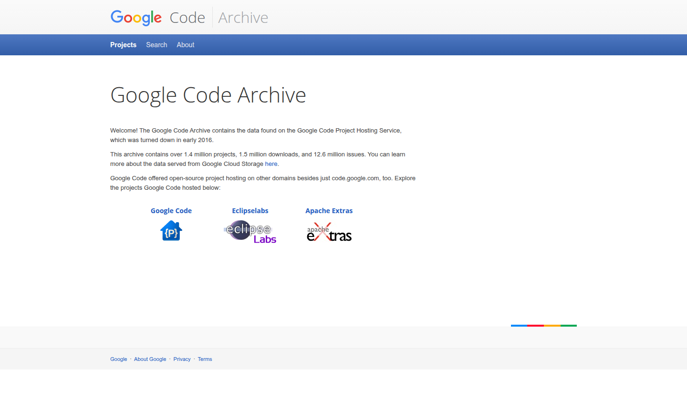The height and width of the screenshot is (411, 687).
Task: Click the Google logo in the header
Action: [x=135, y=17]
